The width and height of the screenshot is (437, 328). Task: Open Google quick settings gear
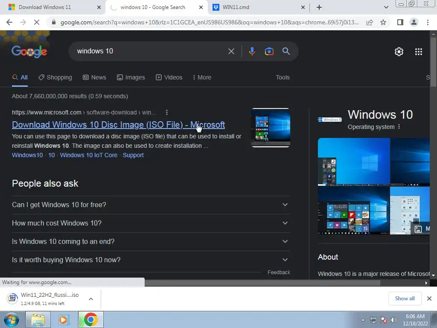tap(399, 52)
